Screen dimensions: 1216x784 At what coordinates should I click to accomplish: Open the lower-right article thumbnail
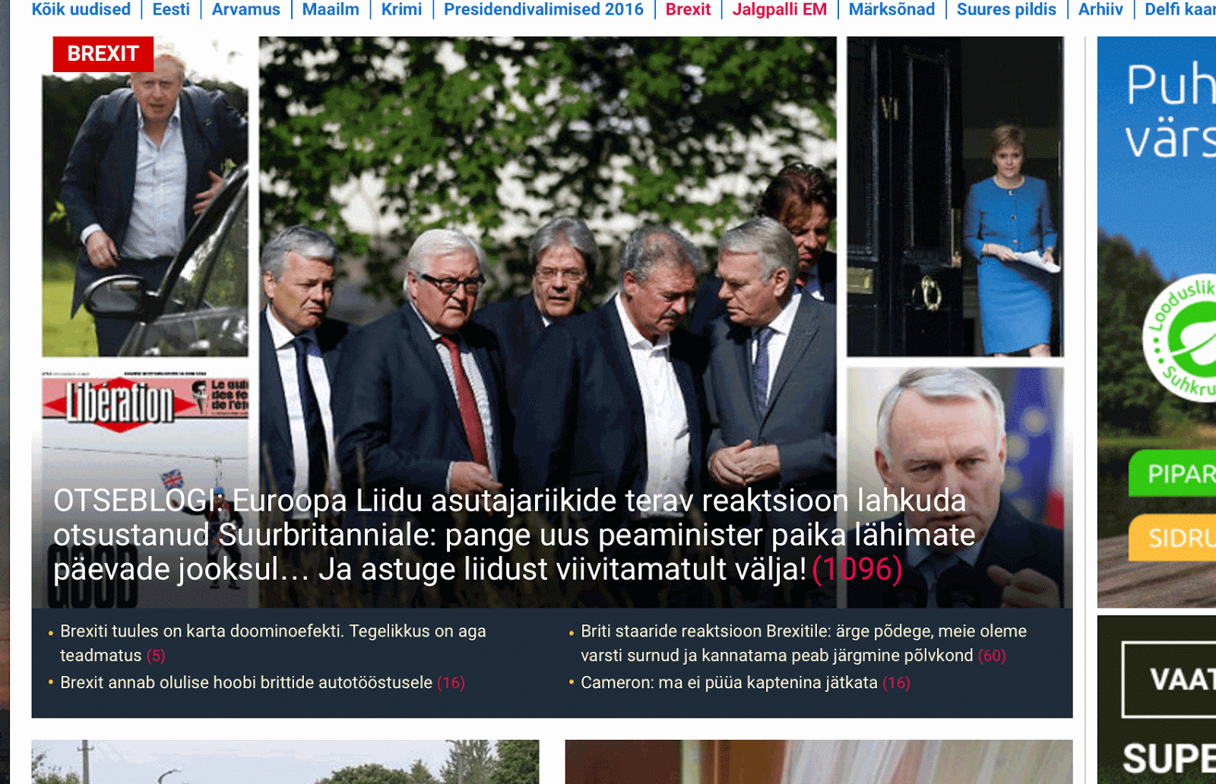pos(819,762)
